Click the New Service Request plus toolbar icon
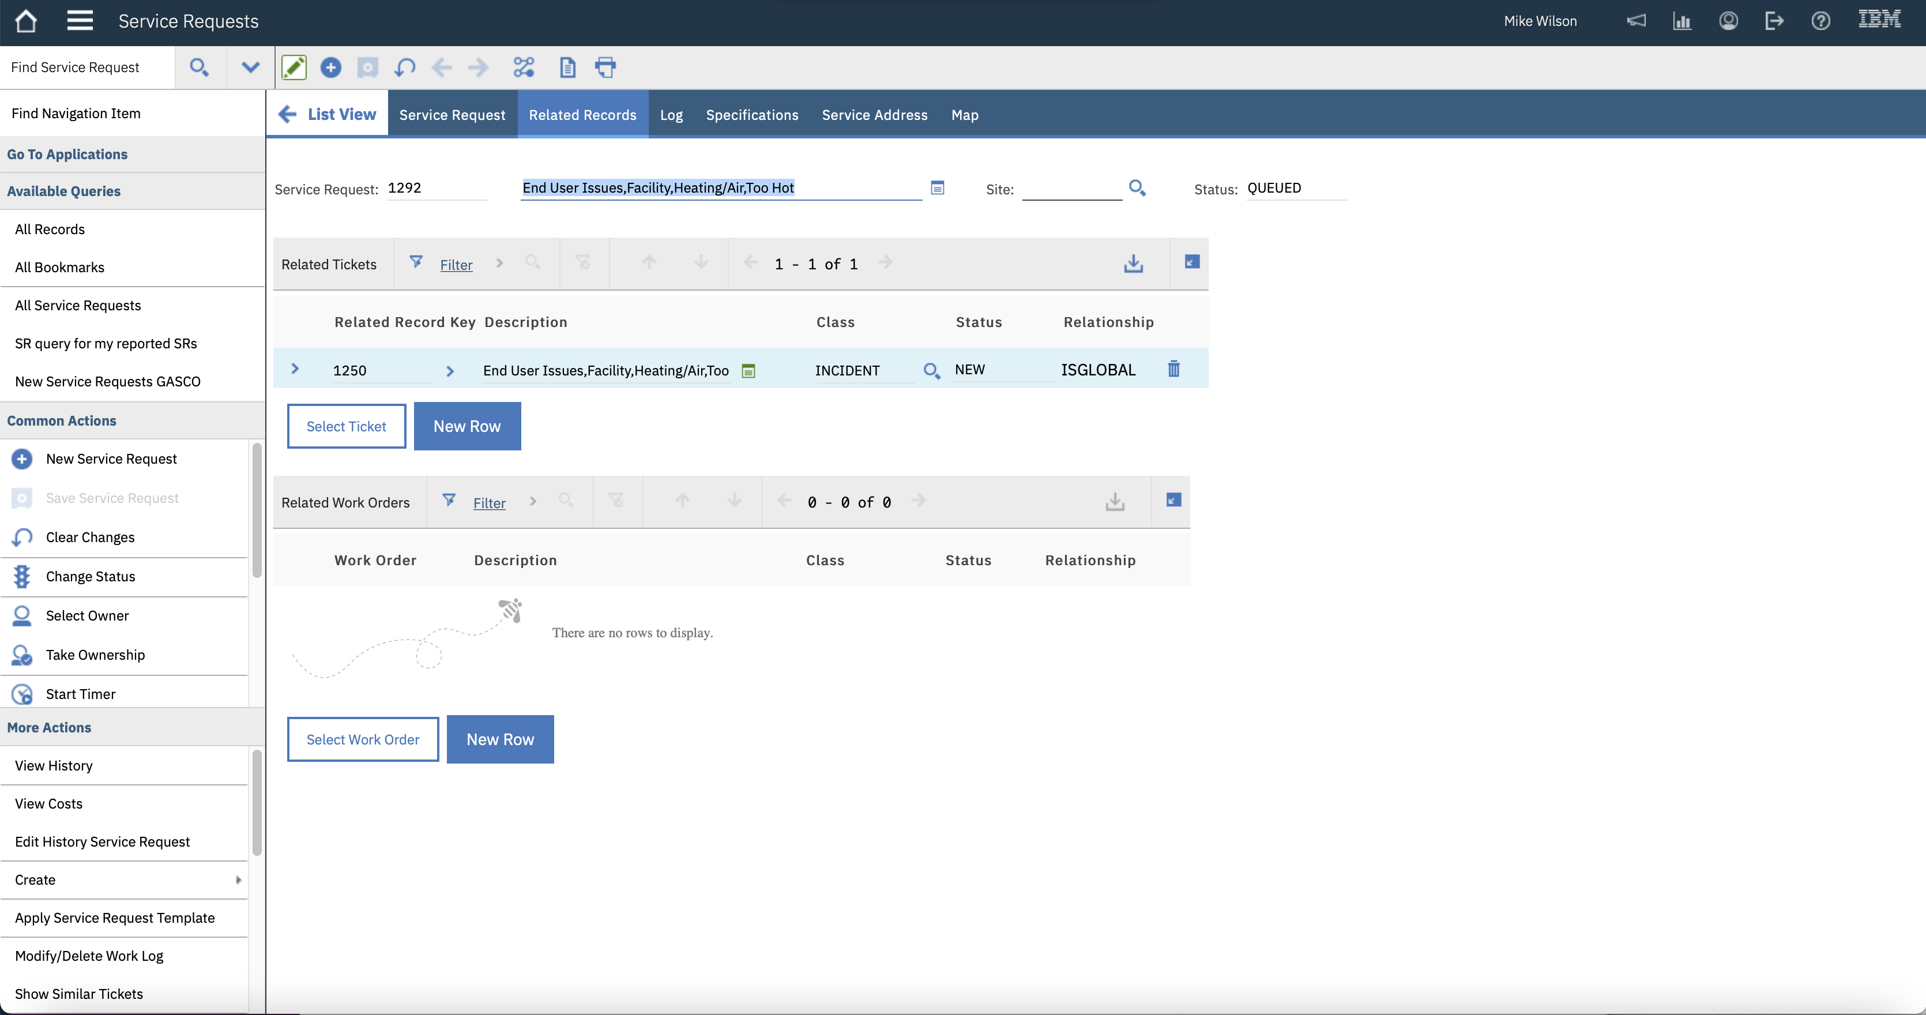 [330, 67]
